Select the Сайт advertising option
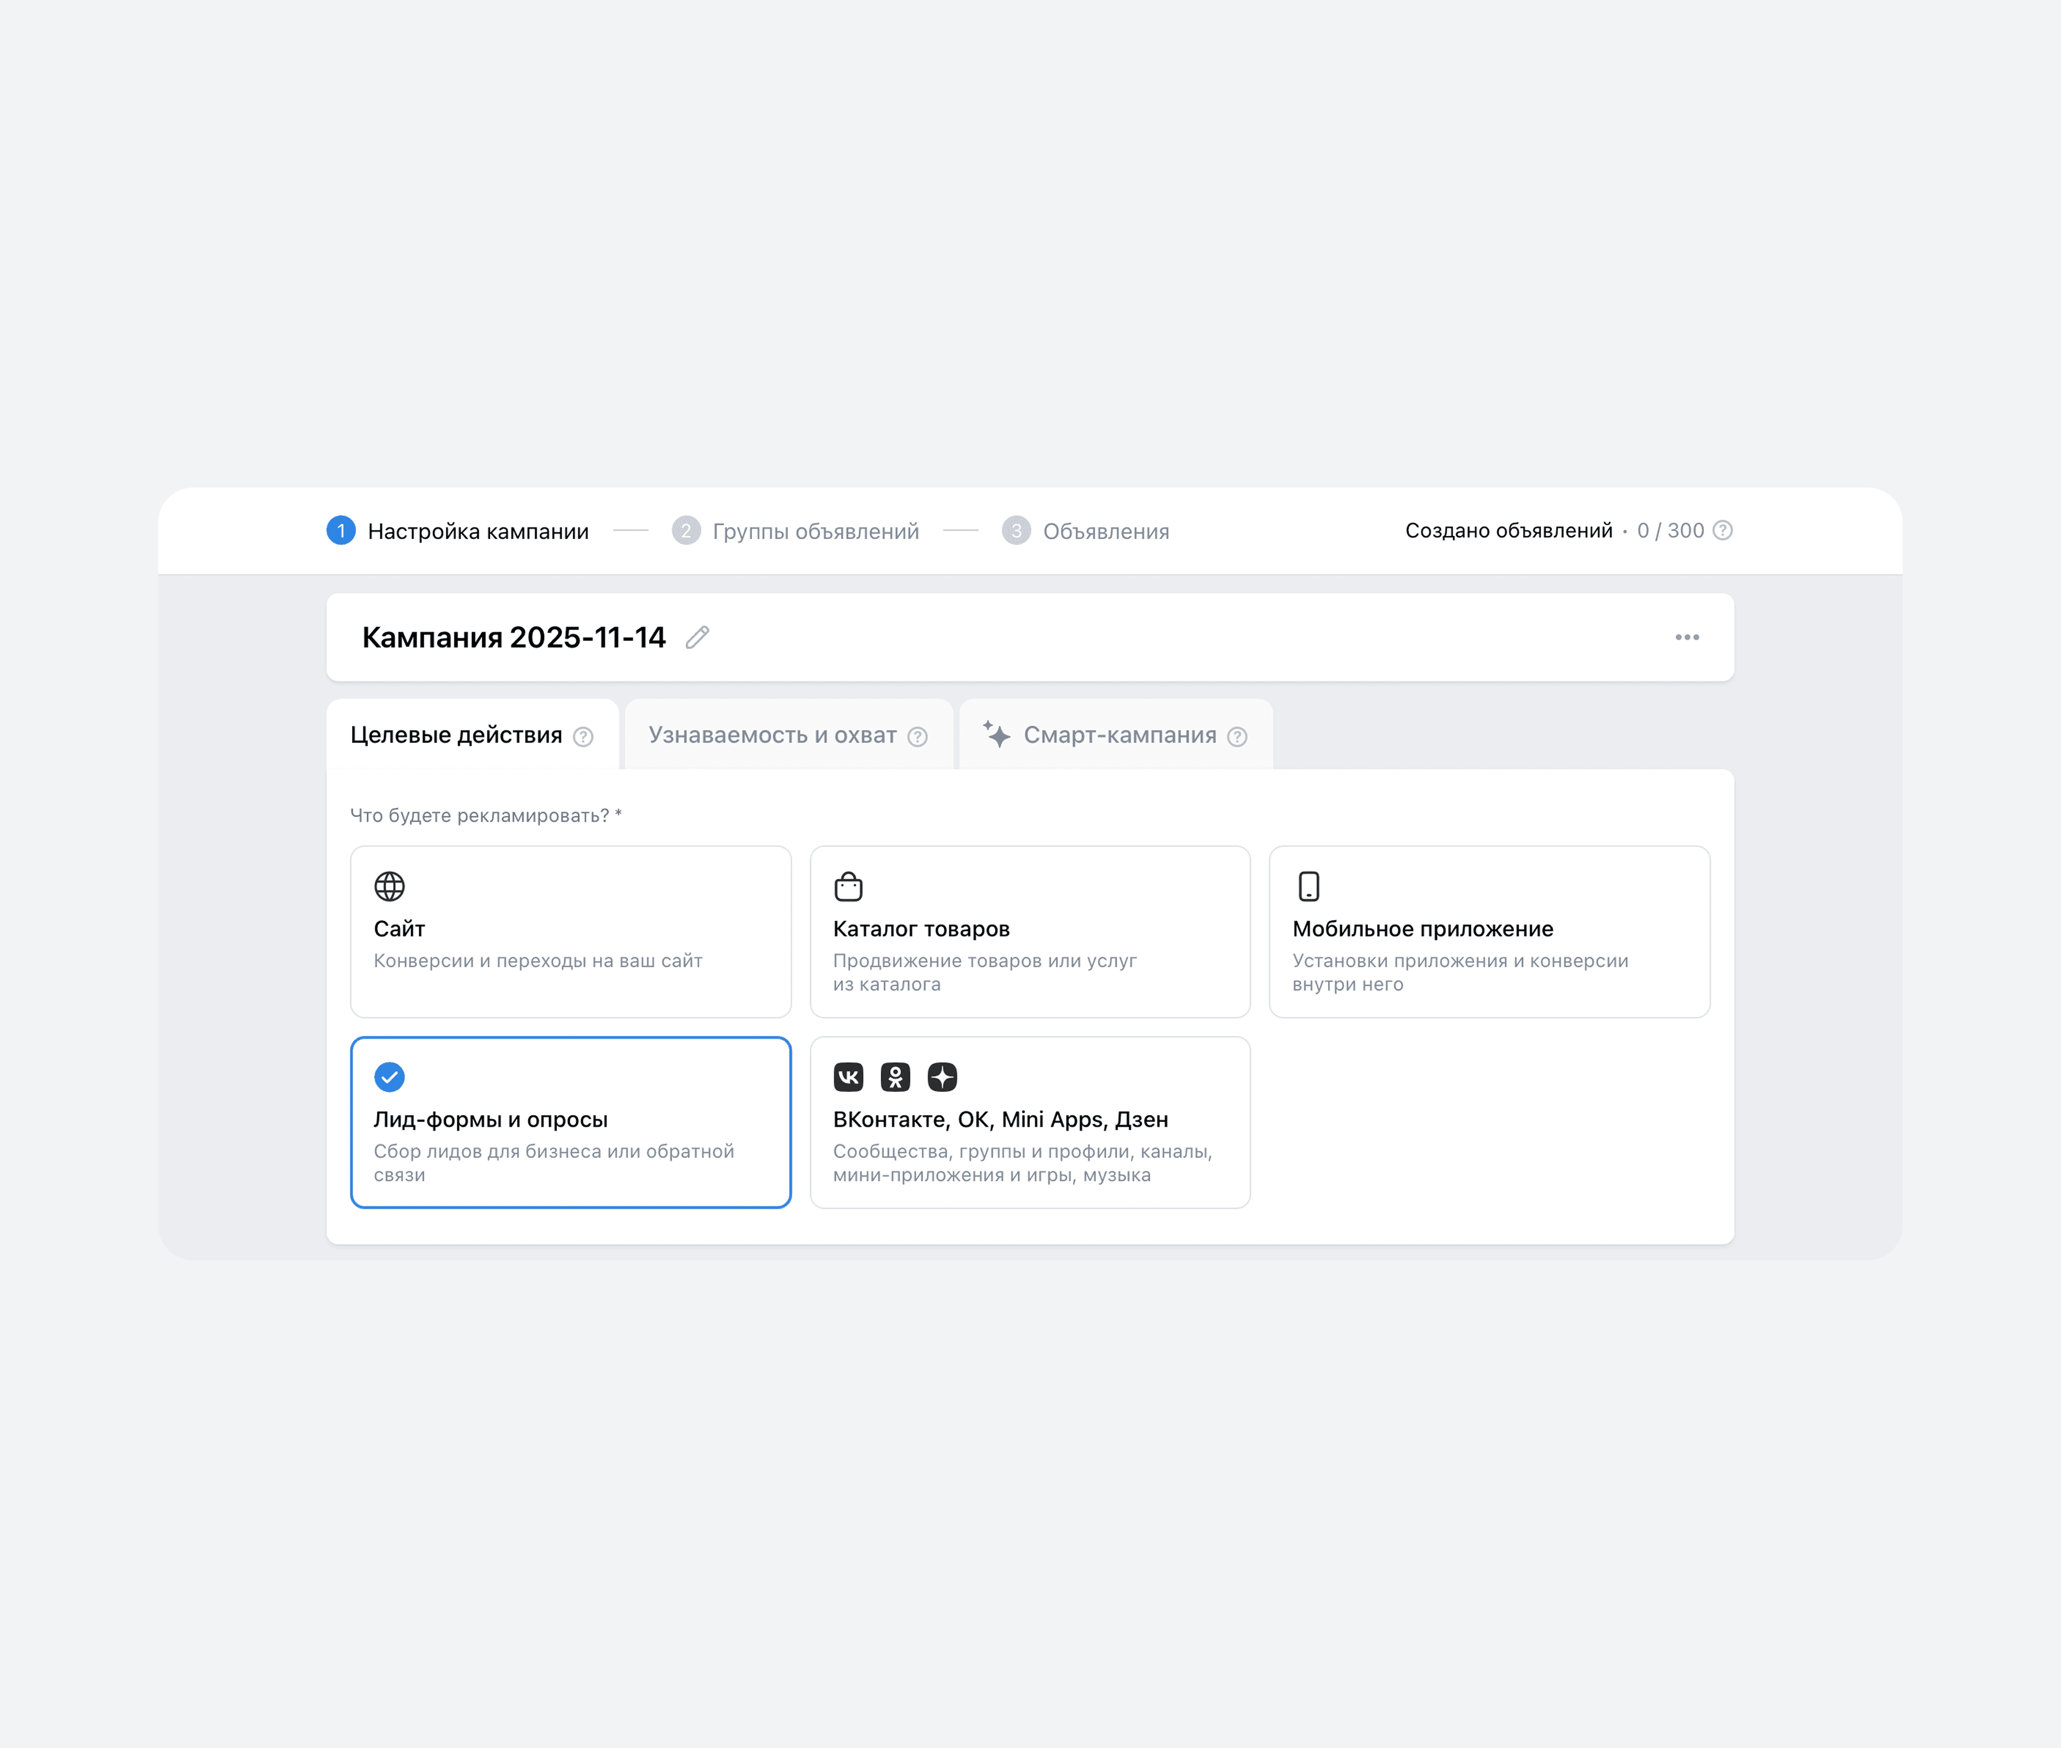This screenshot has height=1748, width=2061. tap(570, 932)
